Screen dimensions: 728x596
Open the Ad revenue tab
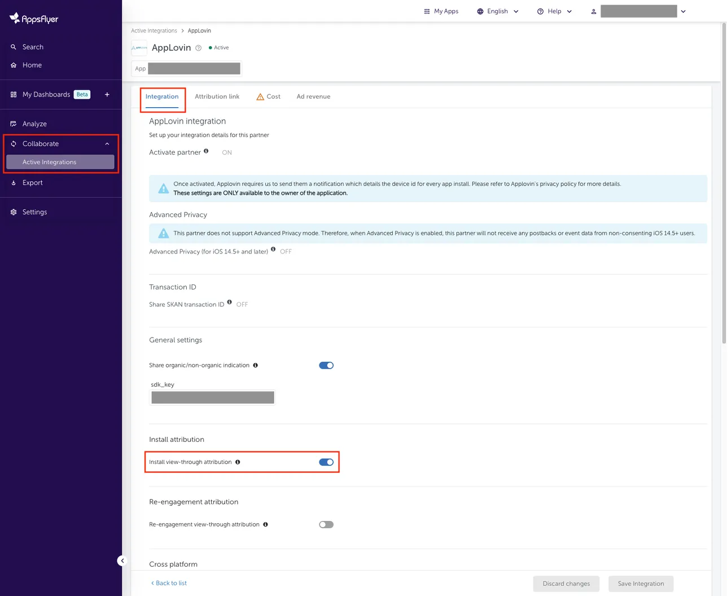313,97
